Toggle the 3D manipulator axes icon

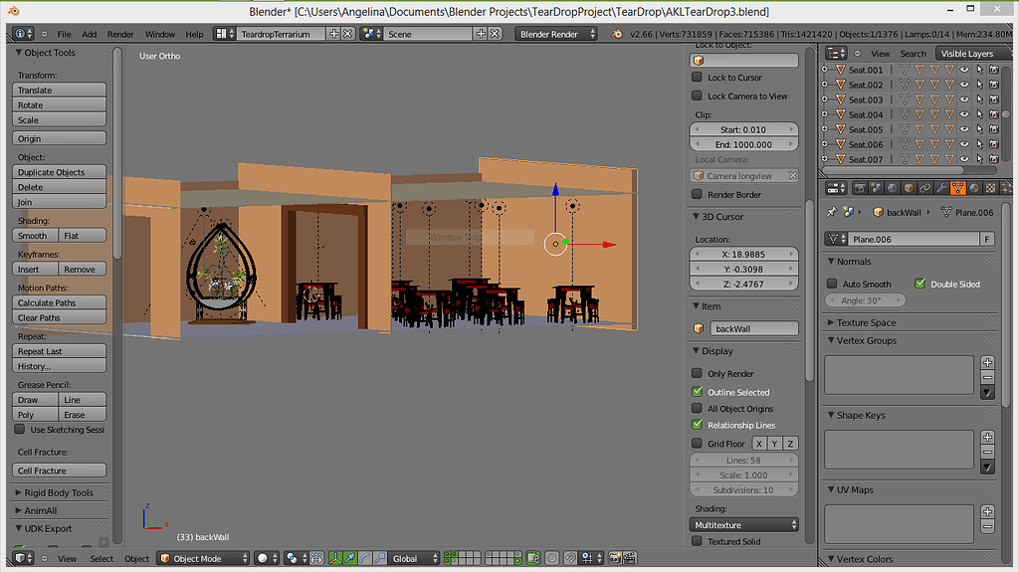335,558
